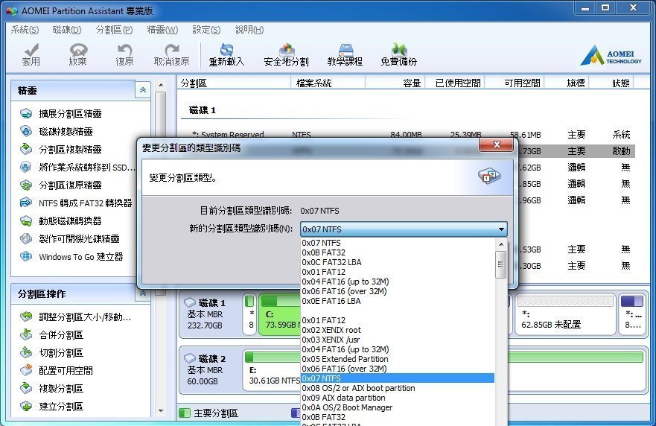The height and width of the screenshot is (426, 656).
Task: Select Allocate Free Space (配置可用空間)
Action: point(66,370)
